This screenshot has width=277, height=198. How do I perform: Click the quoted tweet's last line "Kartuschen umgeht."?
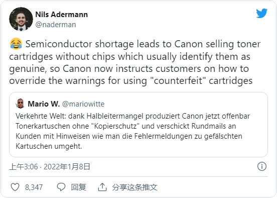(x=49, y=147)
